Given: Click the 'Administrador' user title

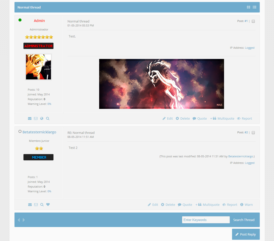Looking at the screenshot, I should pyautogui.click(x=39, y=29).
